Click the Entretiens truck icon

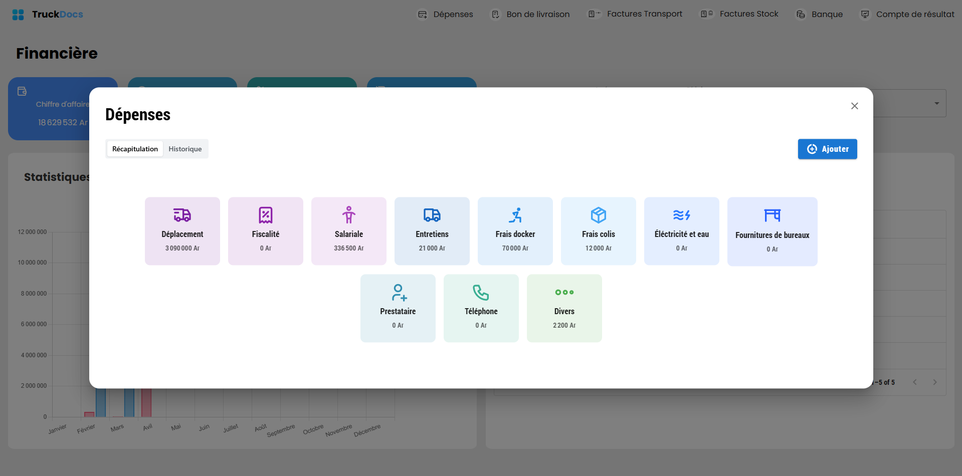(x=432, y=215)
